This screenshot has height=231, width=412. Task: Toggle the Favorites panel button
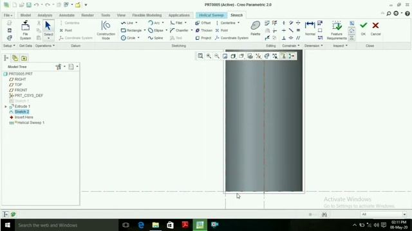coord(24,58)
